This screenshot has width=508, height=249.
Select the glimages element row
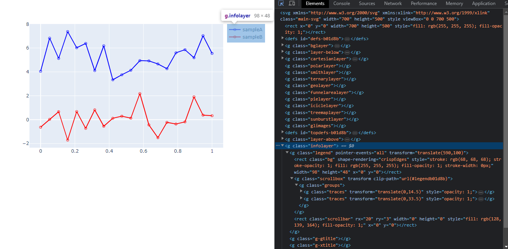click(389, 126)
